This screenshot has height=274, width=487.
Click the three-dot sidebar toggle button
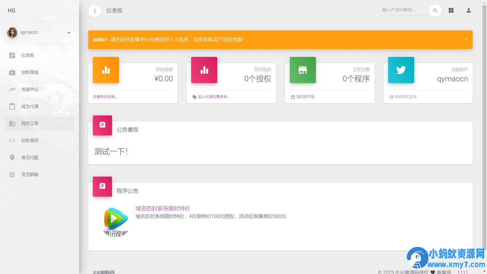94,11
